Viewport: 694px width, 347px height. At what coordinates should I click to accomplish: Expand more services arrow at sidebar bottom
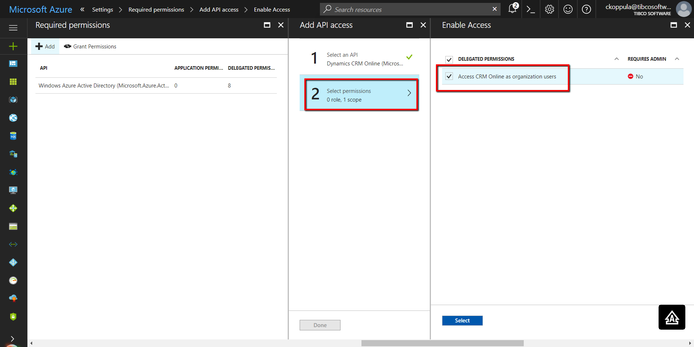[x=13, y=339]
